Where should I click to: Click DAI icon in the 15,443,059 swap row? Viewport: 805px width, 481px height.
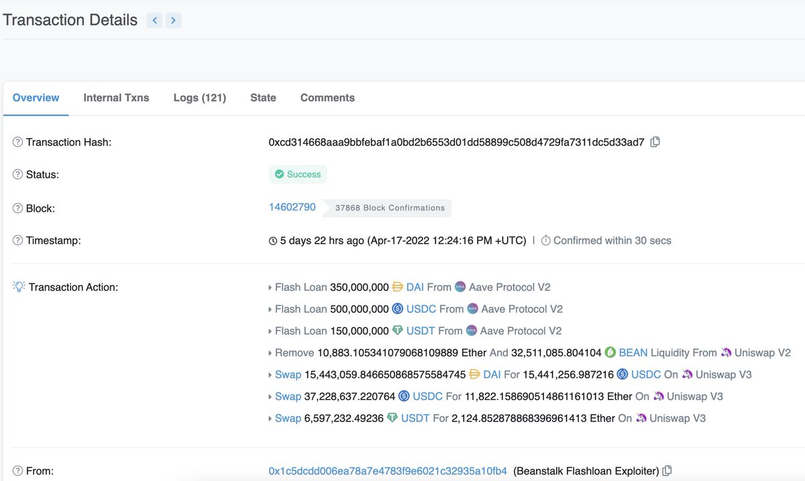pyautogui.click(x=474, y=374)
